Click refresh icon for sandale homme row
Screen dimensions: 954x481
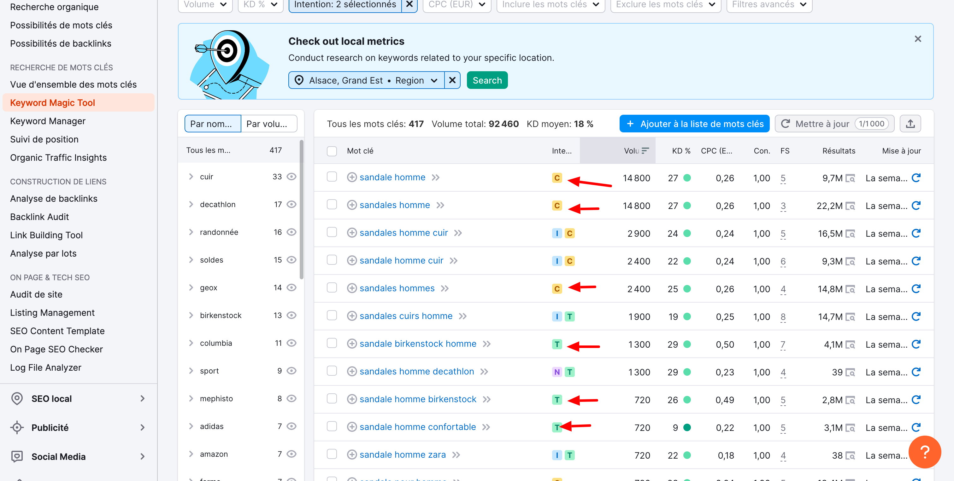click(x=916, y=177)
